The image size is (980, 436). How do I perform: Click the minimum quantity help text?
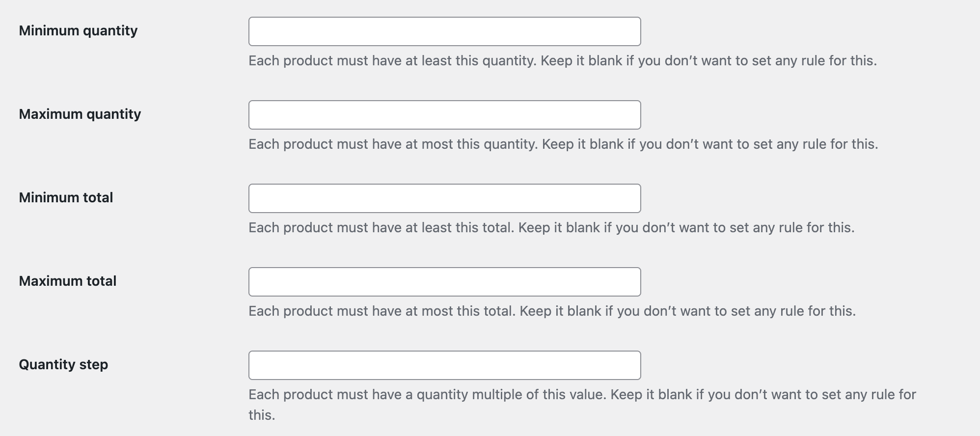(x=562, y=60)
